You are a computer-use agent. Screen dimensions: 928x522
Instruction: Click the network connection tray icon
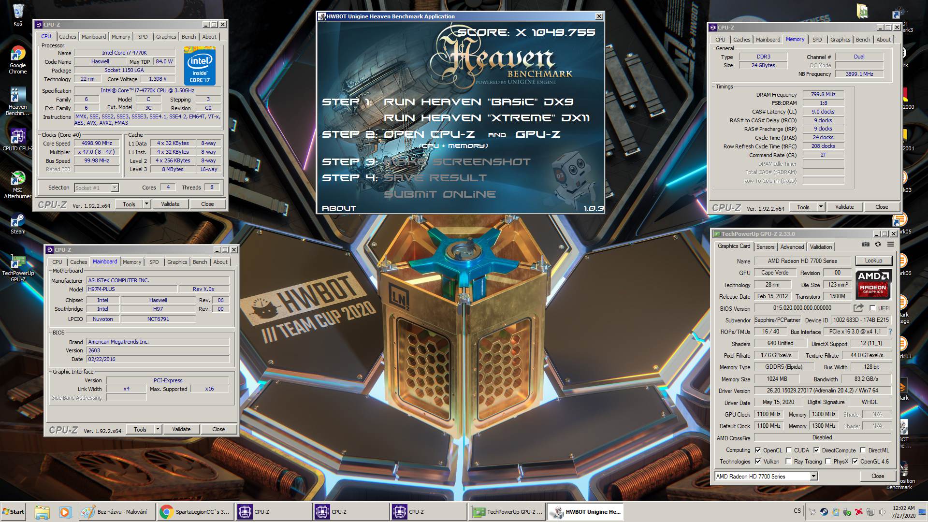[870, 512]
